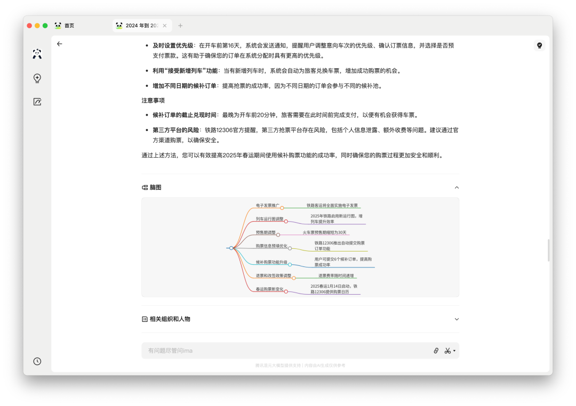Click bold text 及时设置优先级
The image size is (576, 406).
173,45
